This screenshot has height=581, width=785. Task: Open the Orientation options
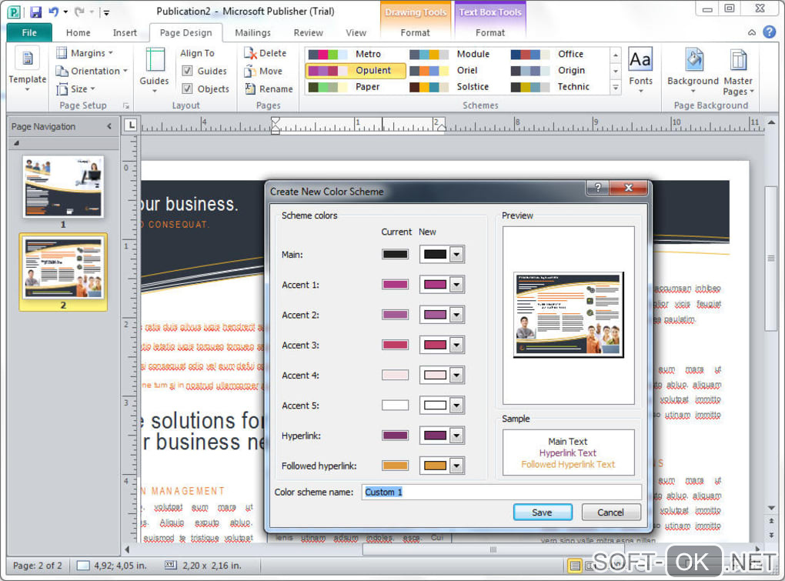(x=92, y=71)
